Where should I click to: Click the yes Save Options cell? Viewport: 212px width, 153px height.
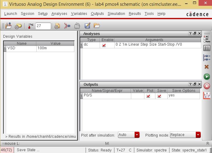click(184, 96)
